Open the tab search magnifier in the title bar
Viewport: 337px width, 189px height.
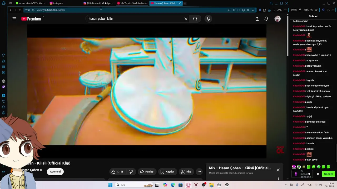coord(271,3)
